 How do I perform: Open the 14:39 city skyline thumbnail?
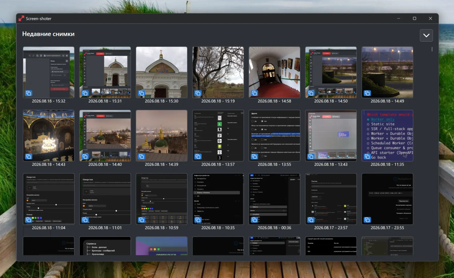(x=162, y=135)
